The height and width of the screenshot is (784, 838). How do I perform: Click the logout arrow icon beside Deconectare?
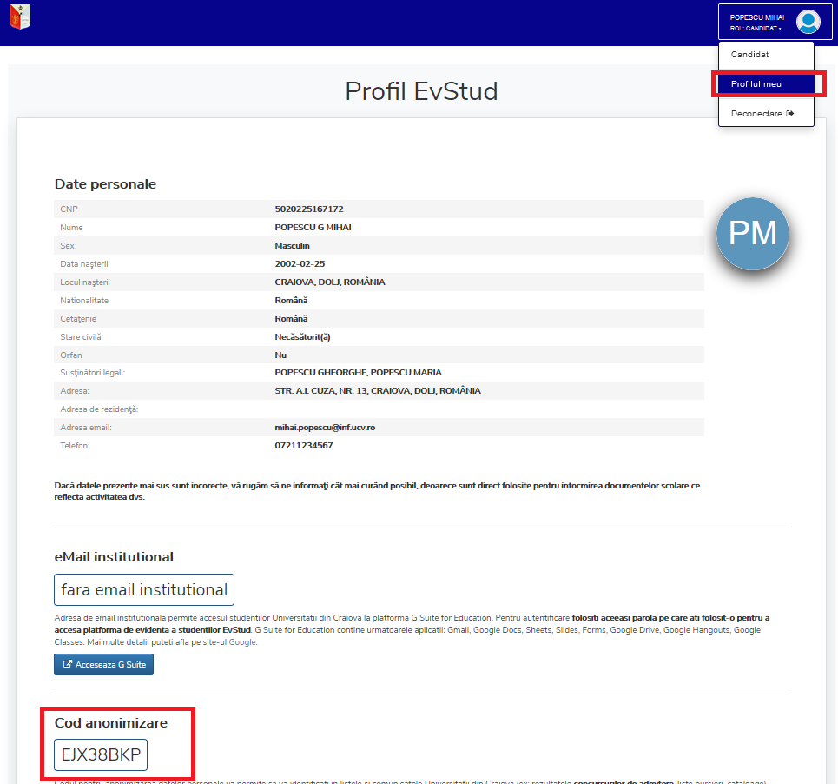click(790, 113)
